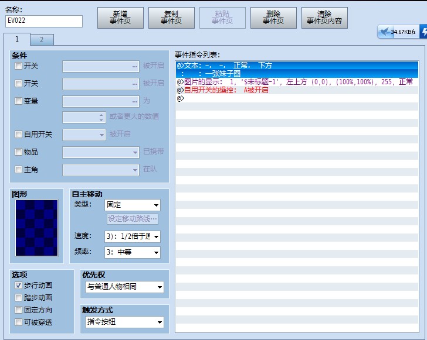
Task: Select the 一张妹子图 text line
Action: (297, 74)
